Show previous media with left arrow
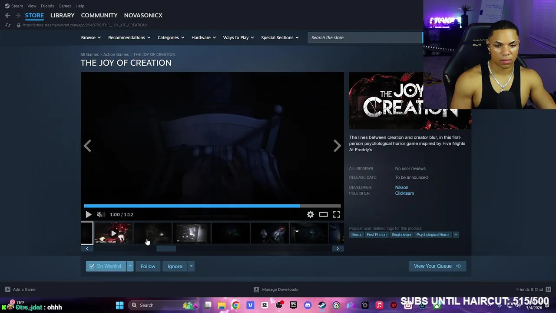556x313 pixels. pos(87,146)
